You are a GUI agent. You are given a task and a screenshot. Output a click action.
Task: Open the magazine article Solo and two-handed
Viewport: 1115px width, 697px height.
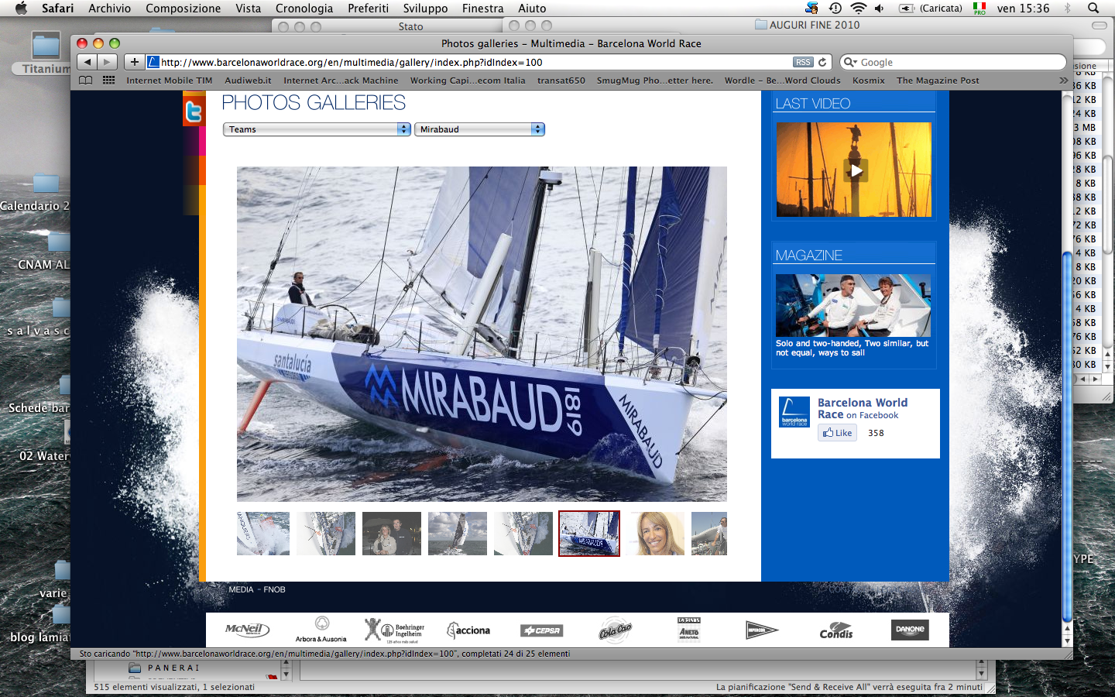(x=852, y=348)
